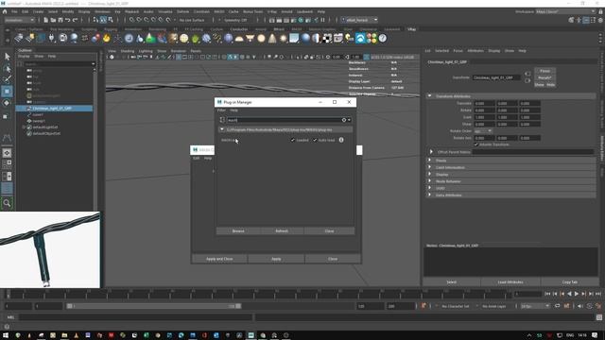Viewport: 605px width, 340px height.
Task: Click the V-Ray help question mark shelf icon
Action: (382, 38)
